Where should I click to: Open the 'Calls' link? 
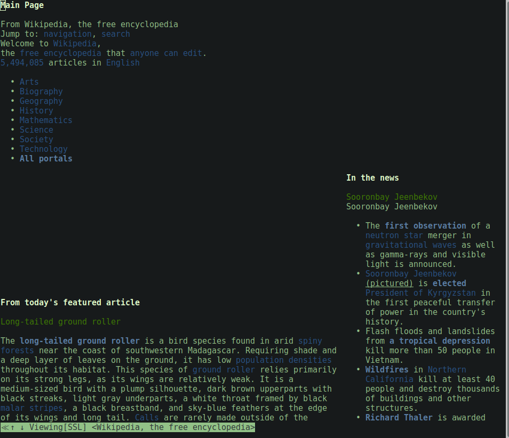tap(147, 418)
